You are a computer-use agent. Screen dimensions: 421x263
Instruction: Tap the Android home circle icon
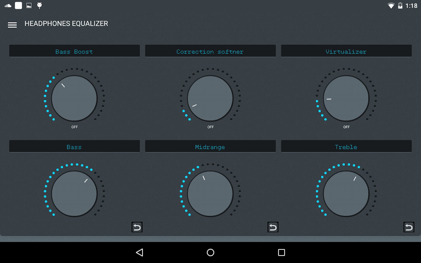(x=210, y=252)
